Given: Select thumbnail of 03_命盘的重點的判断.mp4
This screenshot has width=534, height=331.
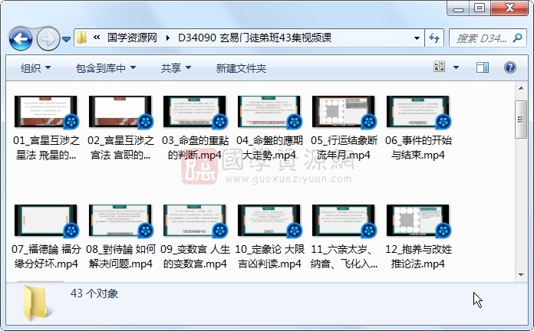Looking at the screenshot, I should 195,112.
